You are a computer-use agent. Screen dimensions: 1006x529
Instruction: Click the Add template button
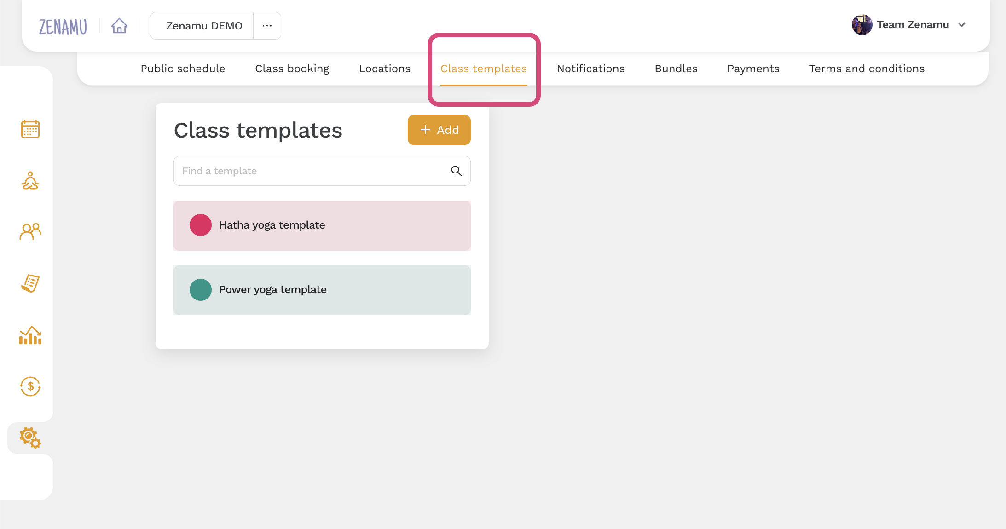click(439, 130)
